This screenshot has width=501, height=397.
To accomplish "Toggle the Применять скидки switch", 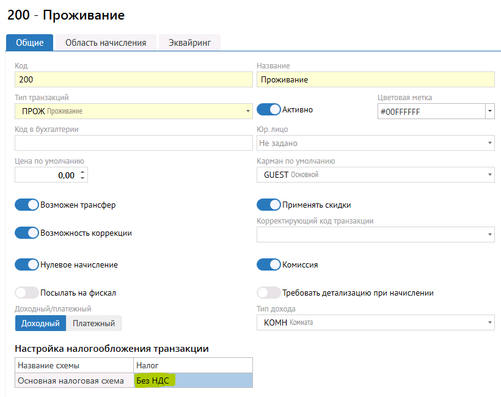I will 268,205.
